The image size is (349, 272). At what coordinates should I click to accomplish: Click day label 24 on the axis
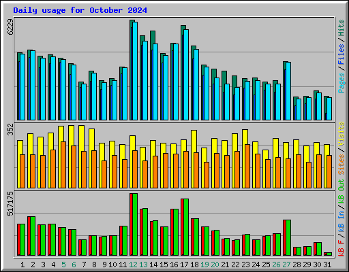[x=256, y=265]
